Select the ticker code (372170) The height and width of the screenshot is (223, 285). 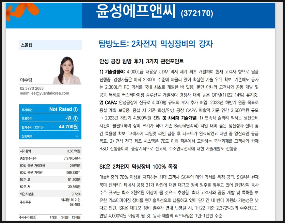(x=197, y=13)
